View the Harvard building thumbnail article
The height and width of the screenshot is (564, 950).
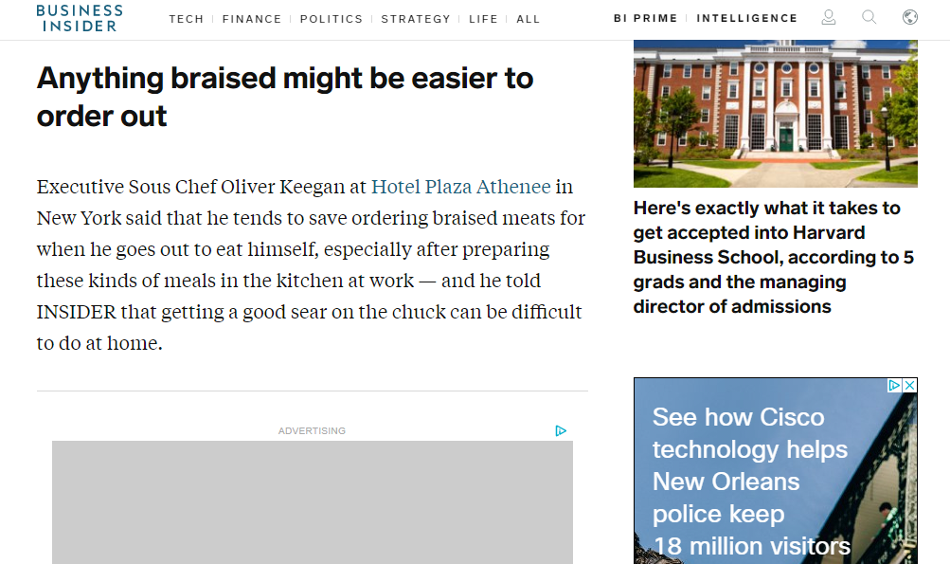(x=776, y=114)
